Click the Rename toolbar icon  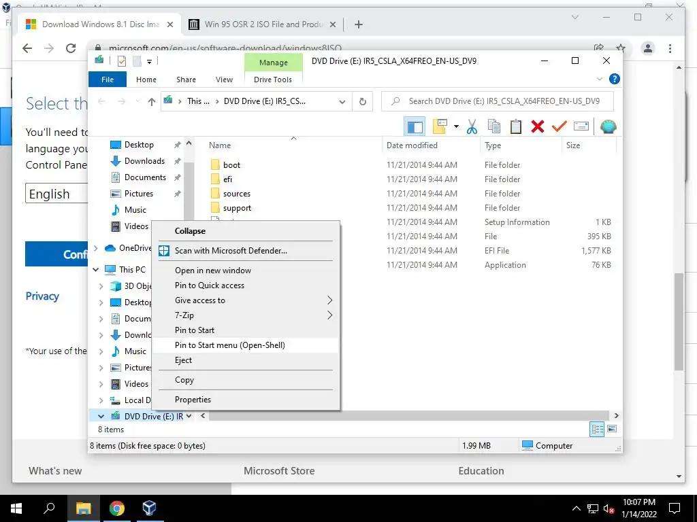coord(581,127)
